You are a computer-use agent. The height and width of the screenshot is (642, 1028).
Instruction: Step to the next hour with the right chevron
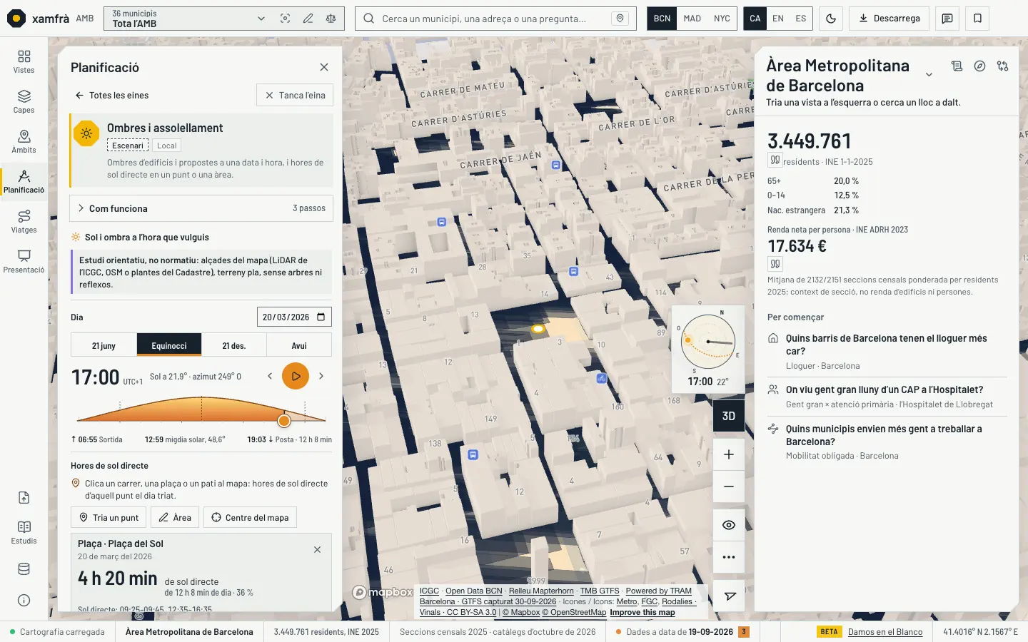[x=321, y=376]
